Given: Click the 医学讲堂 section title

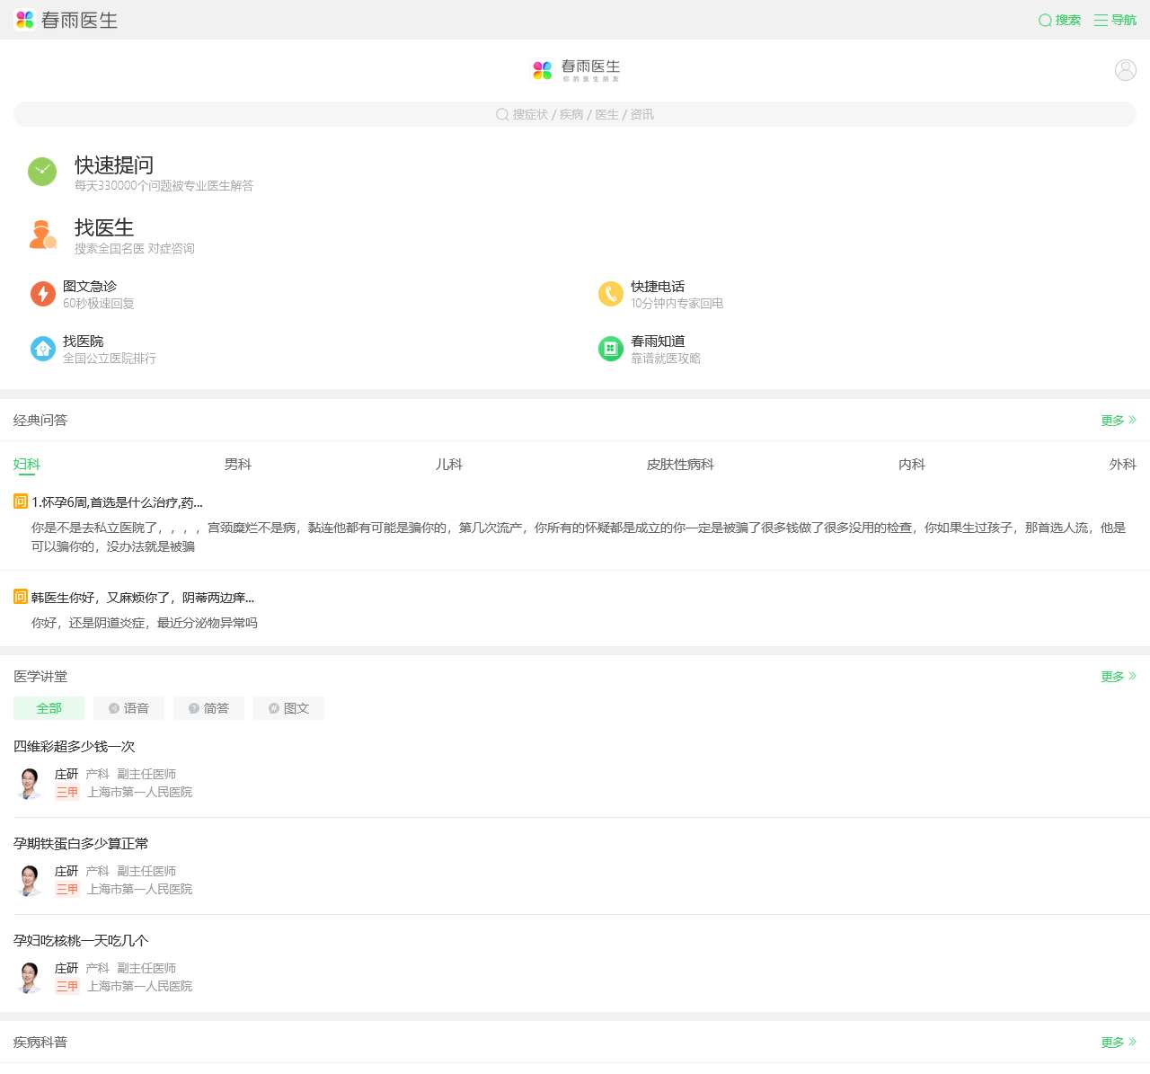Looking at the screenshot, I should point(40,677).
